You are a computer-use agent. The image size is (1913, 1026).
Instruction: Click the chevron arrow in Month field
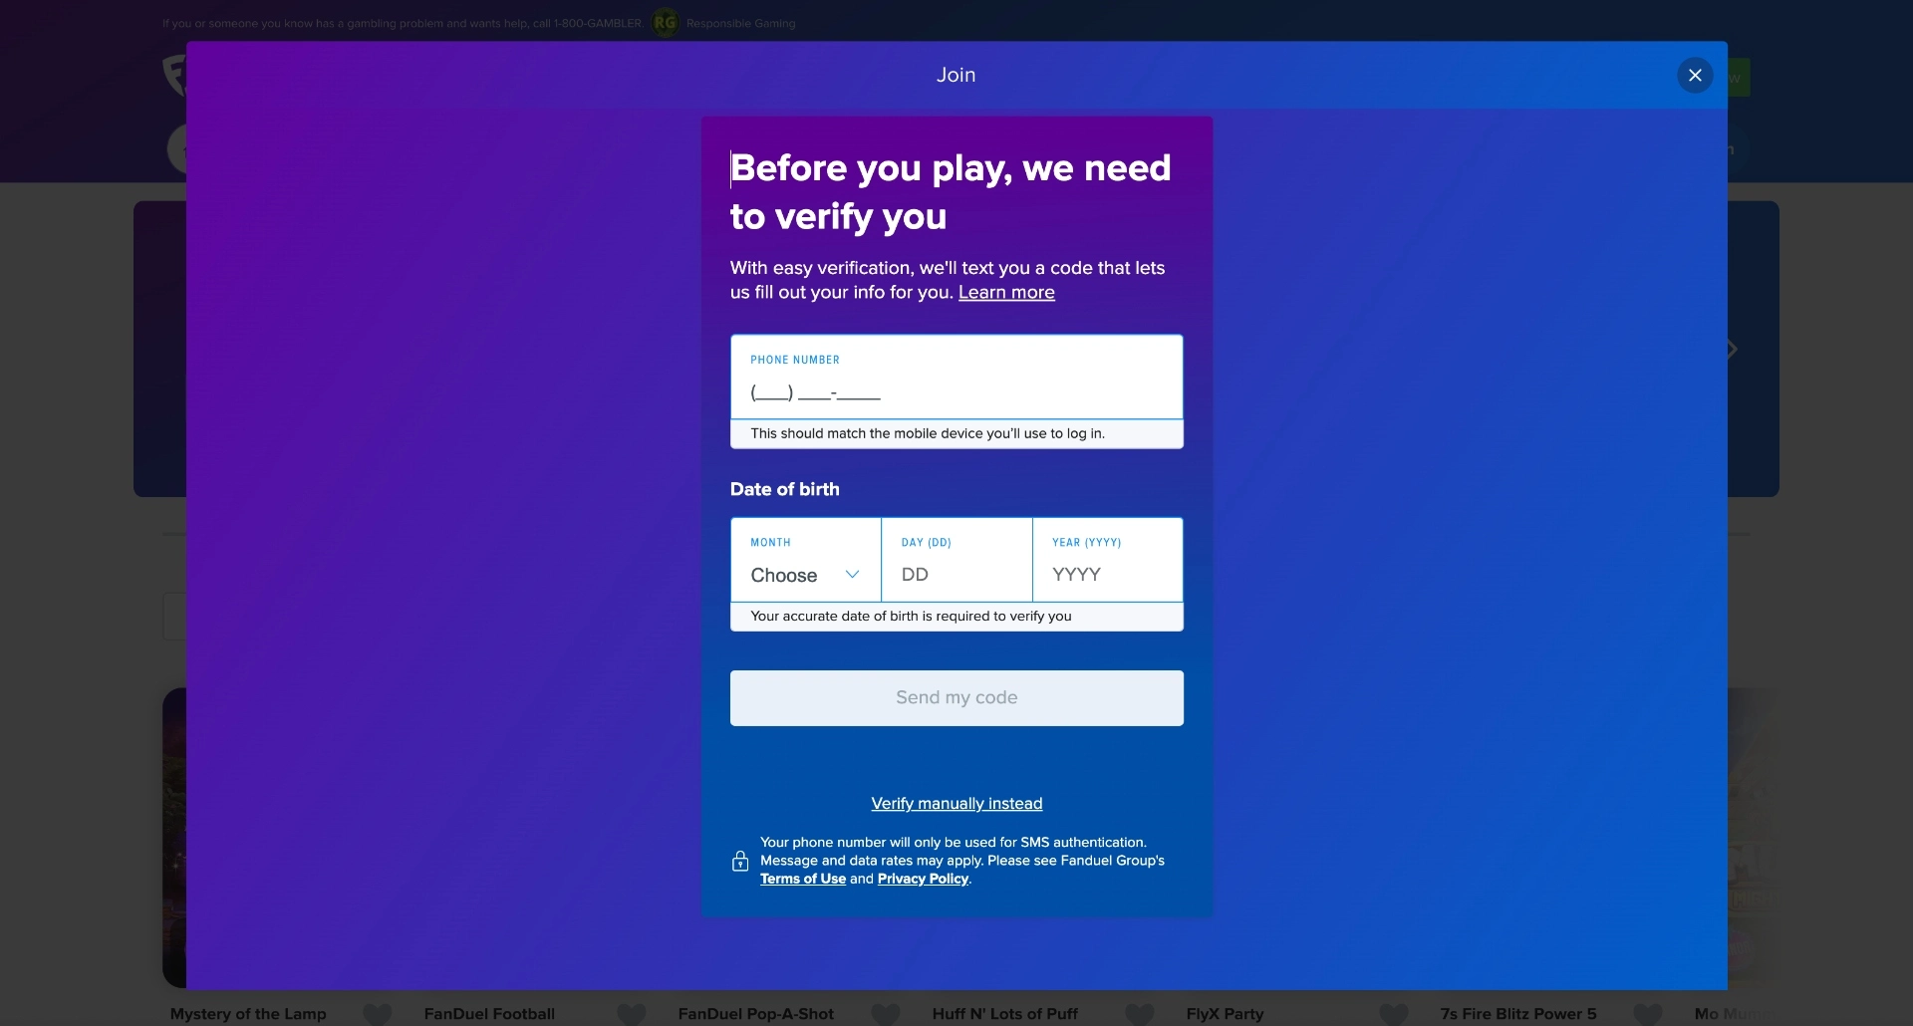852,575
